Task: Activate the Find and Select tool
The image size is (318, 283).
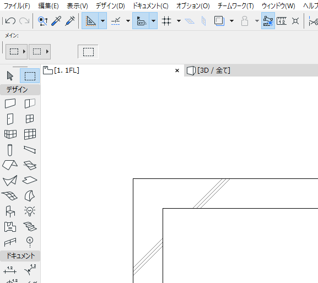Action: [42, 21]
